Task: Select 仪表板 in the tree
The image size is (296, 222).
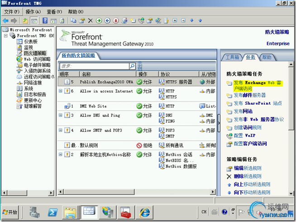Action: pos(31,42)
